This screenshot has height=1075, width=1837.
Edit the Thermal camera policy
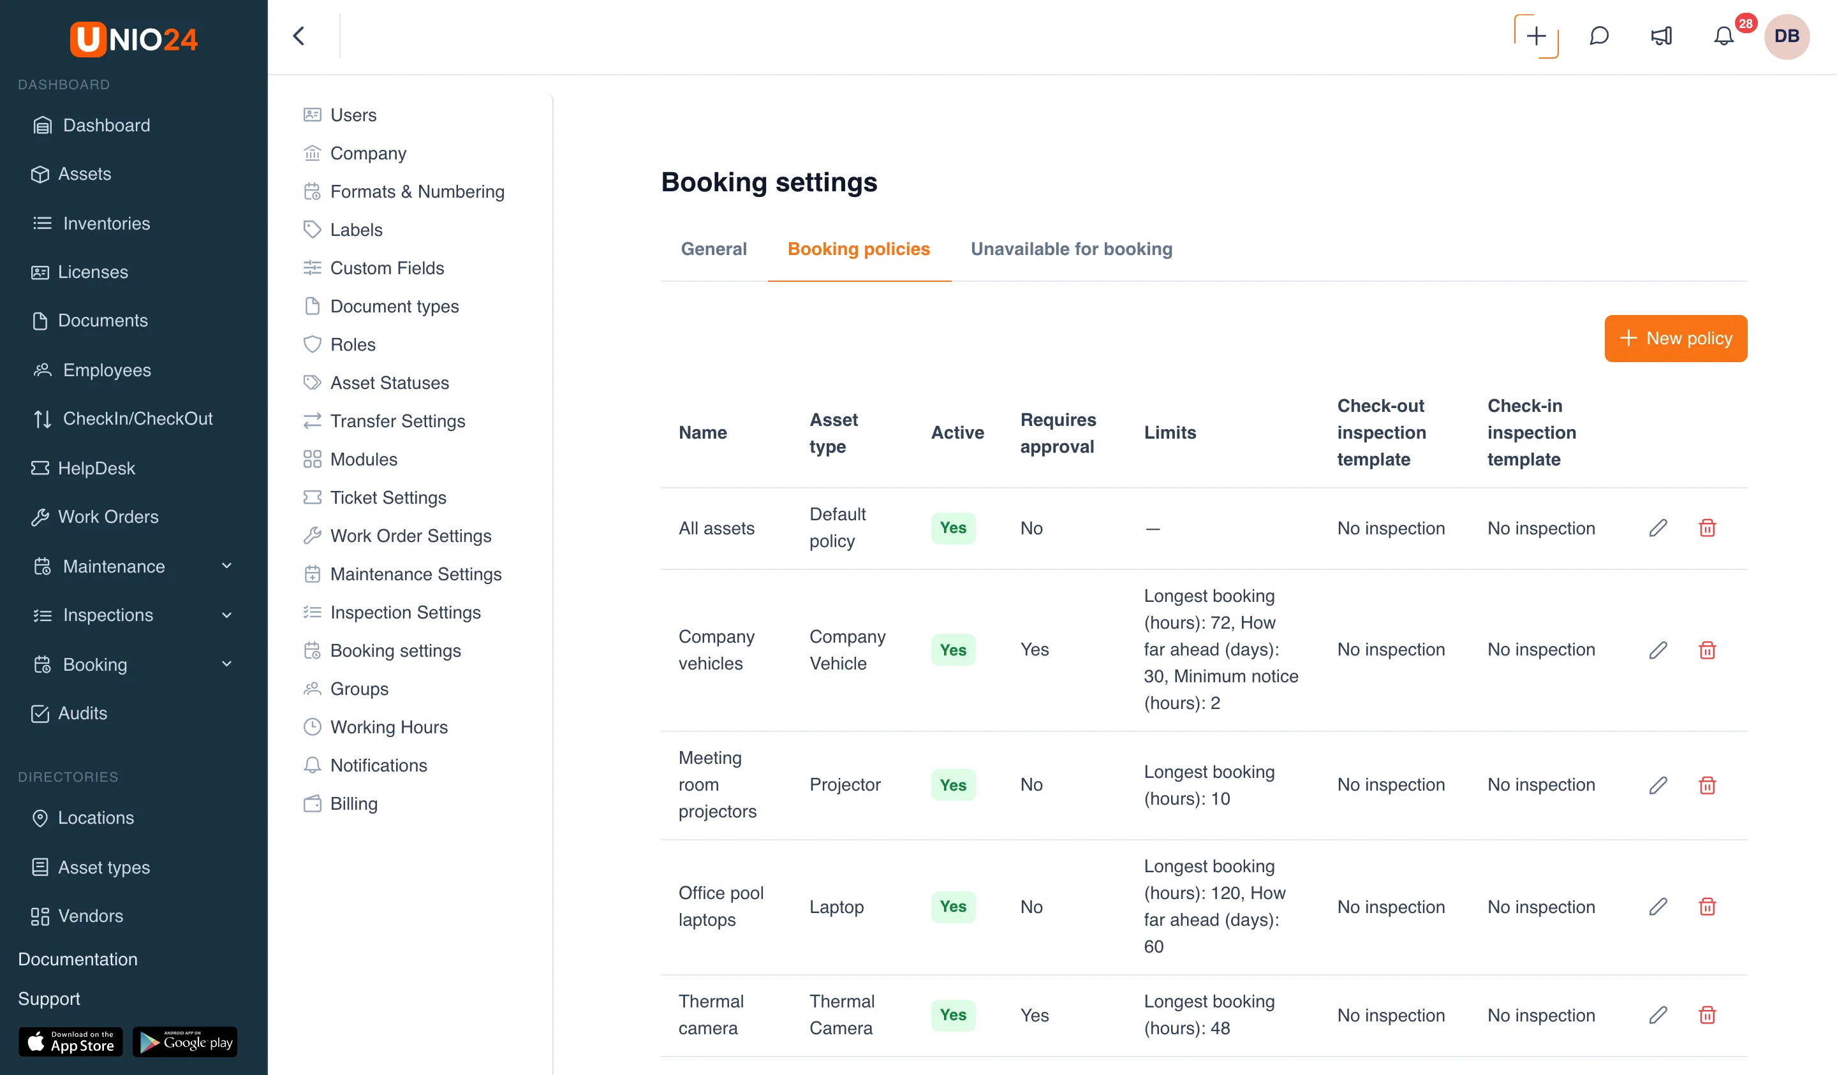coord(1658,1014)
